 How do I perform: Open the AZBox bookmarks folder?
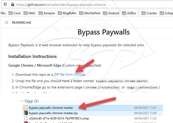pos(129,13)
